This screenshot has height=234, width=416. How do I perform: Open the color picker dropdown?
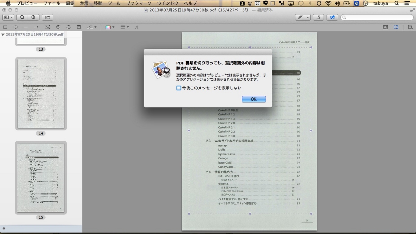[x=110, y=27]
